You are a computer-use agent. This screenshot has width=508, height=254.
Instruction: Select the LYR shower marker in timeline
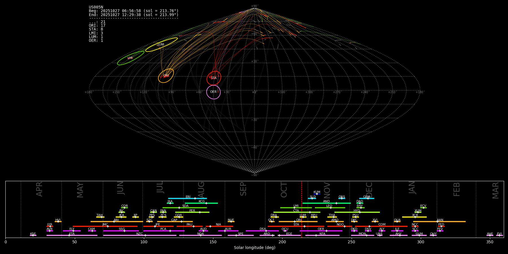pos(50,226)
